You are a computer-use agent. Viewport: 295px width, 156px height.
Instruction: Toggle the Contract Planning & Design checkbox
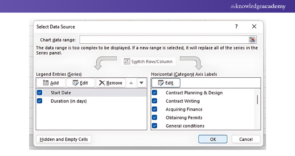click(x=154, y=93)
